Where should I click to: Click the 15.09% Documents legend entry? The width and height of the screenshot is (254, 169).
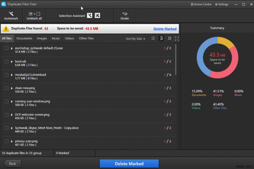199,93
